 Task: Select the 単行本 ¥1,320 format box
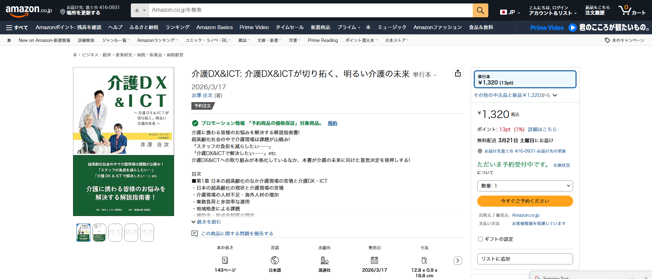pyautogui.click(x=525, y=79)
